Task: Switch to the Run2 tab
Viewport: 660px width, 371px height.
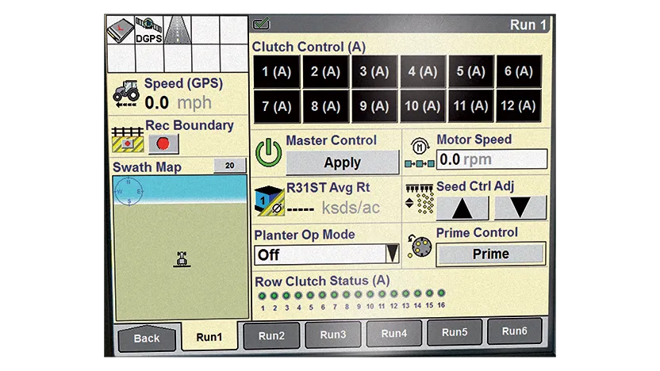Action: point(271,335)
